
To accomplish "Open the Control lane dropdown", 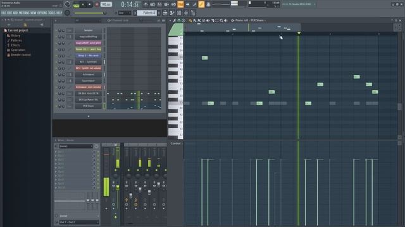I will point(176,143).
